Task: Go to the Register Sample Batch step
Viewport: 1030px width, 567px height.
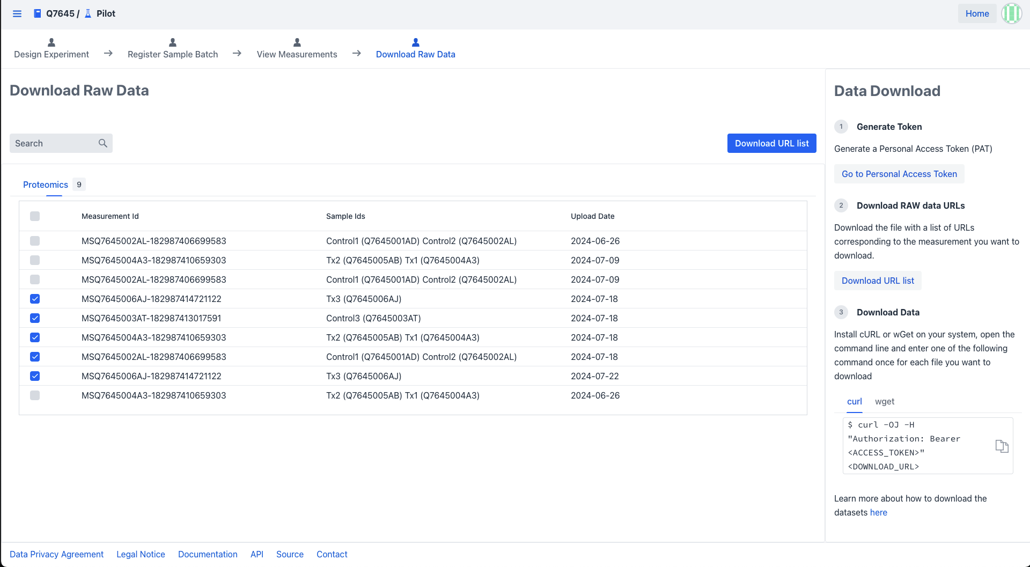Action: tap(173, 54)
